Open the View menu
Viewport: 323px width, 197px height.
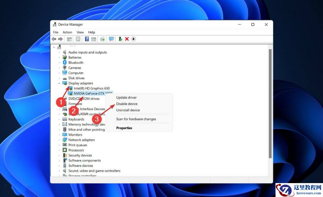[80, 32]
